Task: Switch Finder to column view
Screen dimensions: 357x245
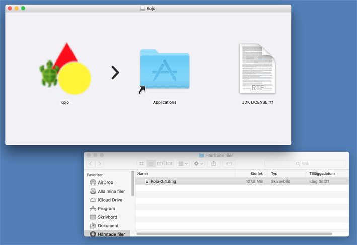Action: [160, 164]
